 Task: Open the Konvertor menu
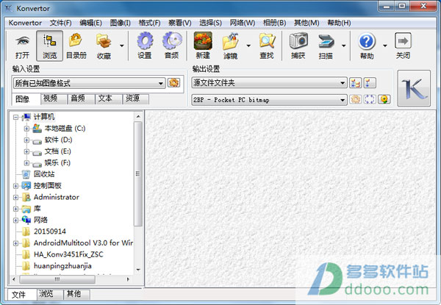point(25,23)
